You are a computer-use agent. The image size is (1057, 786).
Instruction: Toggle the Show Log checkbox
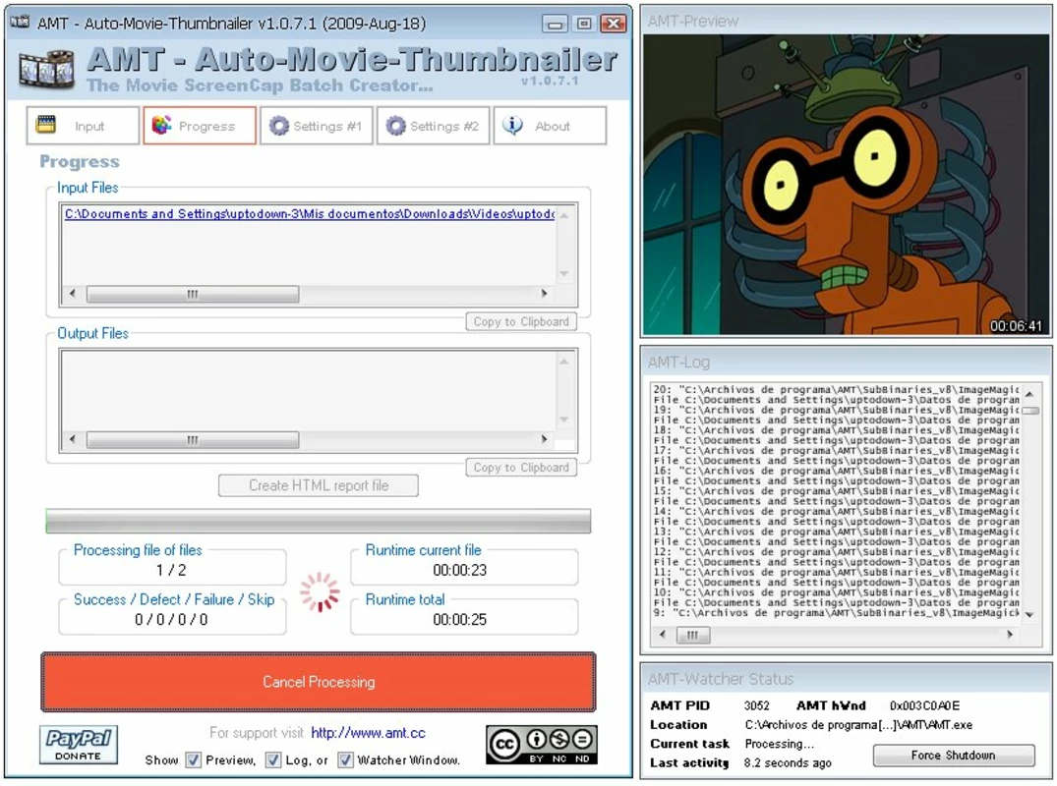(273, 759)
